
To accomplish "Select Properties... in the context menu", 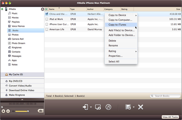I will pyautogui.click(x=115, y=56).
